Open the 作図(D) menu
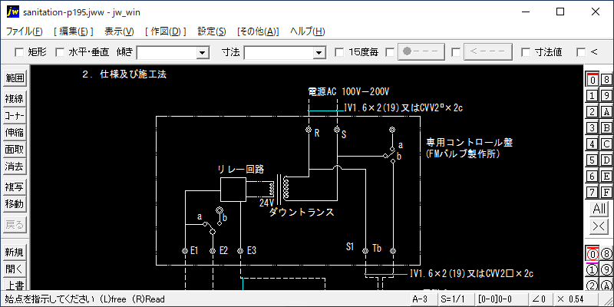 point(165,31)
